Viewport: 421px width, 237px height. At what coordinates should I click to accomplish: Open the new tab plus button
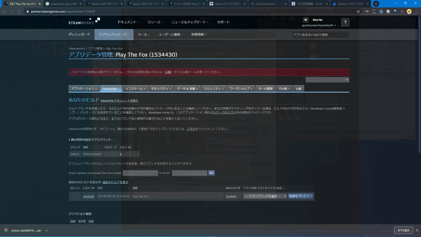click(x=376, y=4)
